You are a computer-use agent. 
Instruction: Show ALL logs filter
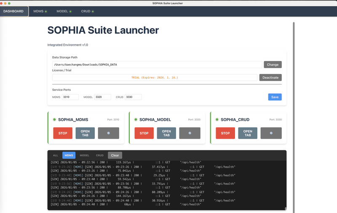point(56,155)
